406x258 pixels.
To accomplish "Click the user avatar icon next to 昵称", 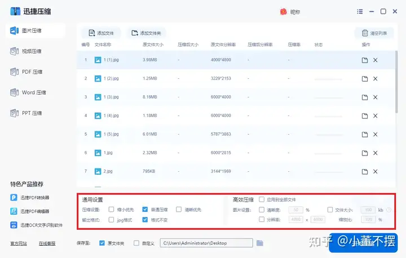I will (x=284, y=12).
